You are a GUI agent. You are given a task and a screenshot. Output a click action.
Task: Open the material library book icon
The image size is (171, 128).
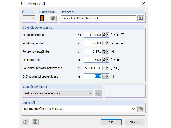(141, 18)
